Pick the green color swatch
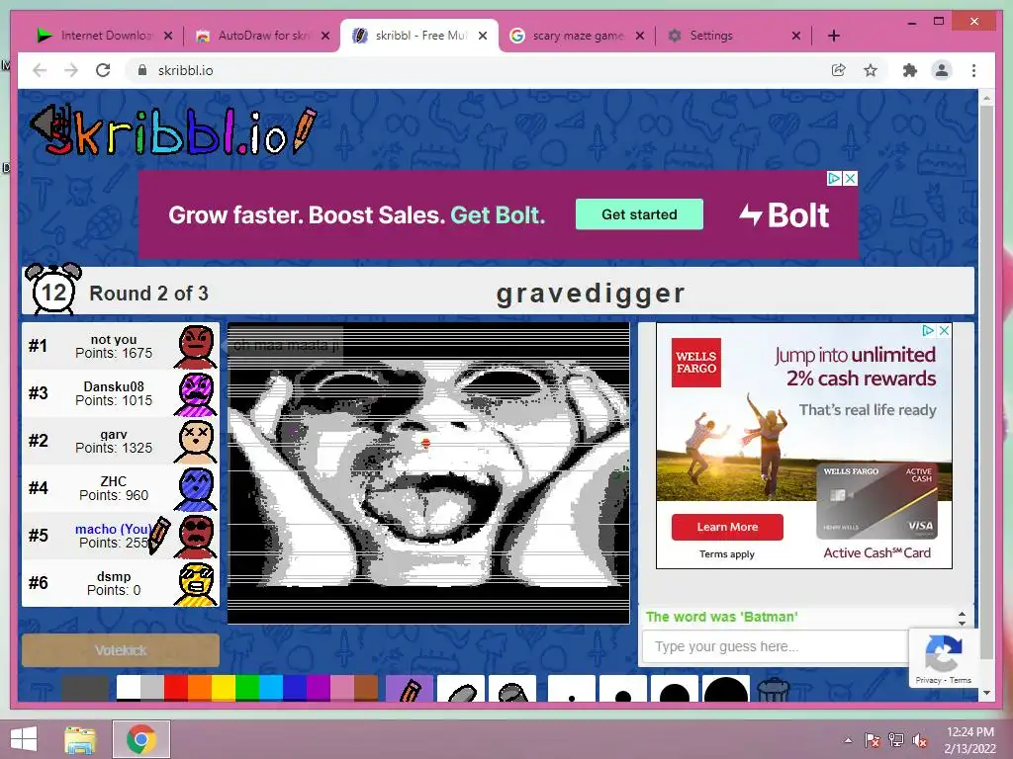Viewport: 1013px width, 759px height. pos(247,688)
